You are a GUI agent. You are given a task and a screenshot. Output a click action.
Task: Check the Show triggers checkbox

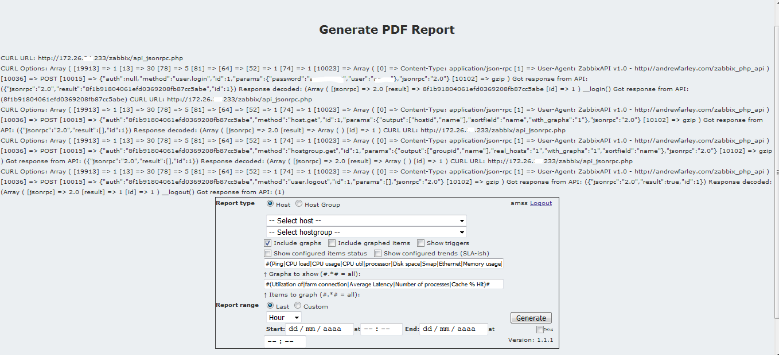pos(420,243)
